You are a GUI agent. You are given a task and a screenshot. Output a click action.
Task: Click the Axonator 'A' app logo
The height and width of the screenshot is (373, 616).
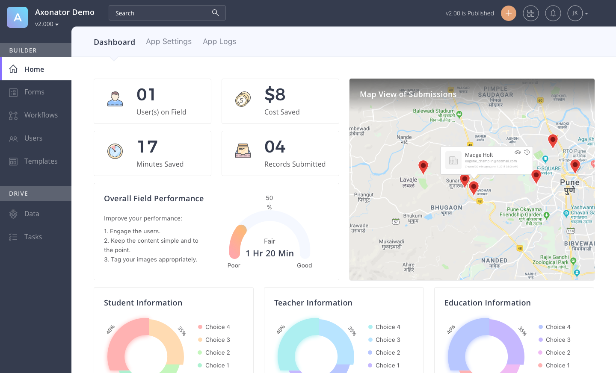coord(18,18)
